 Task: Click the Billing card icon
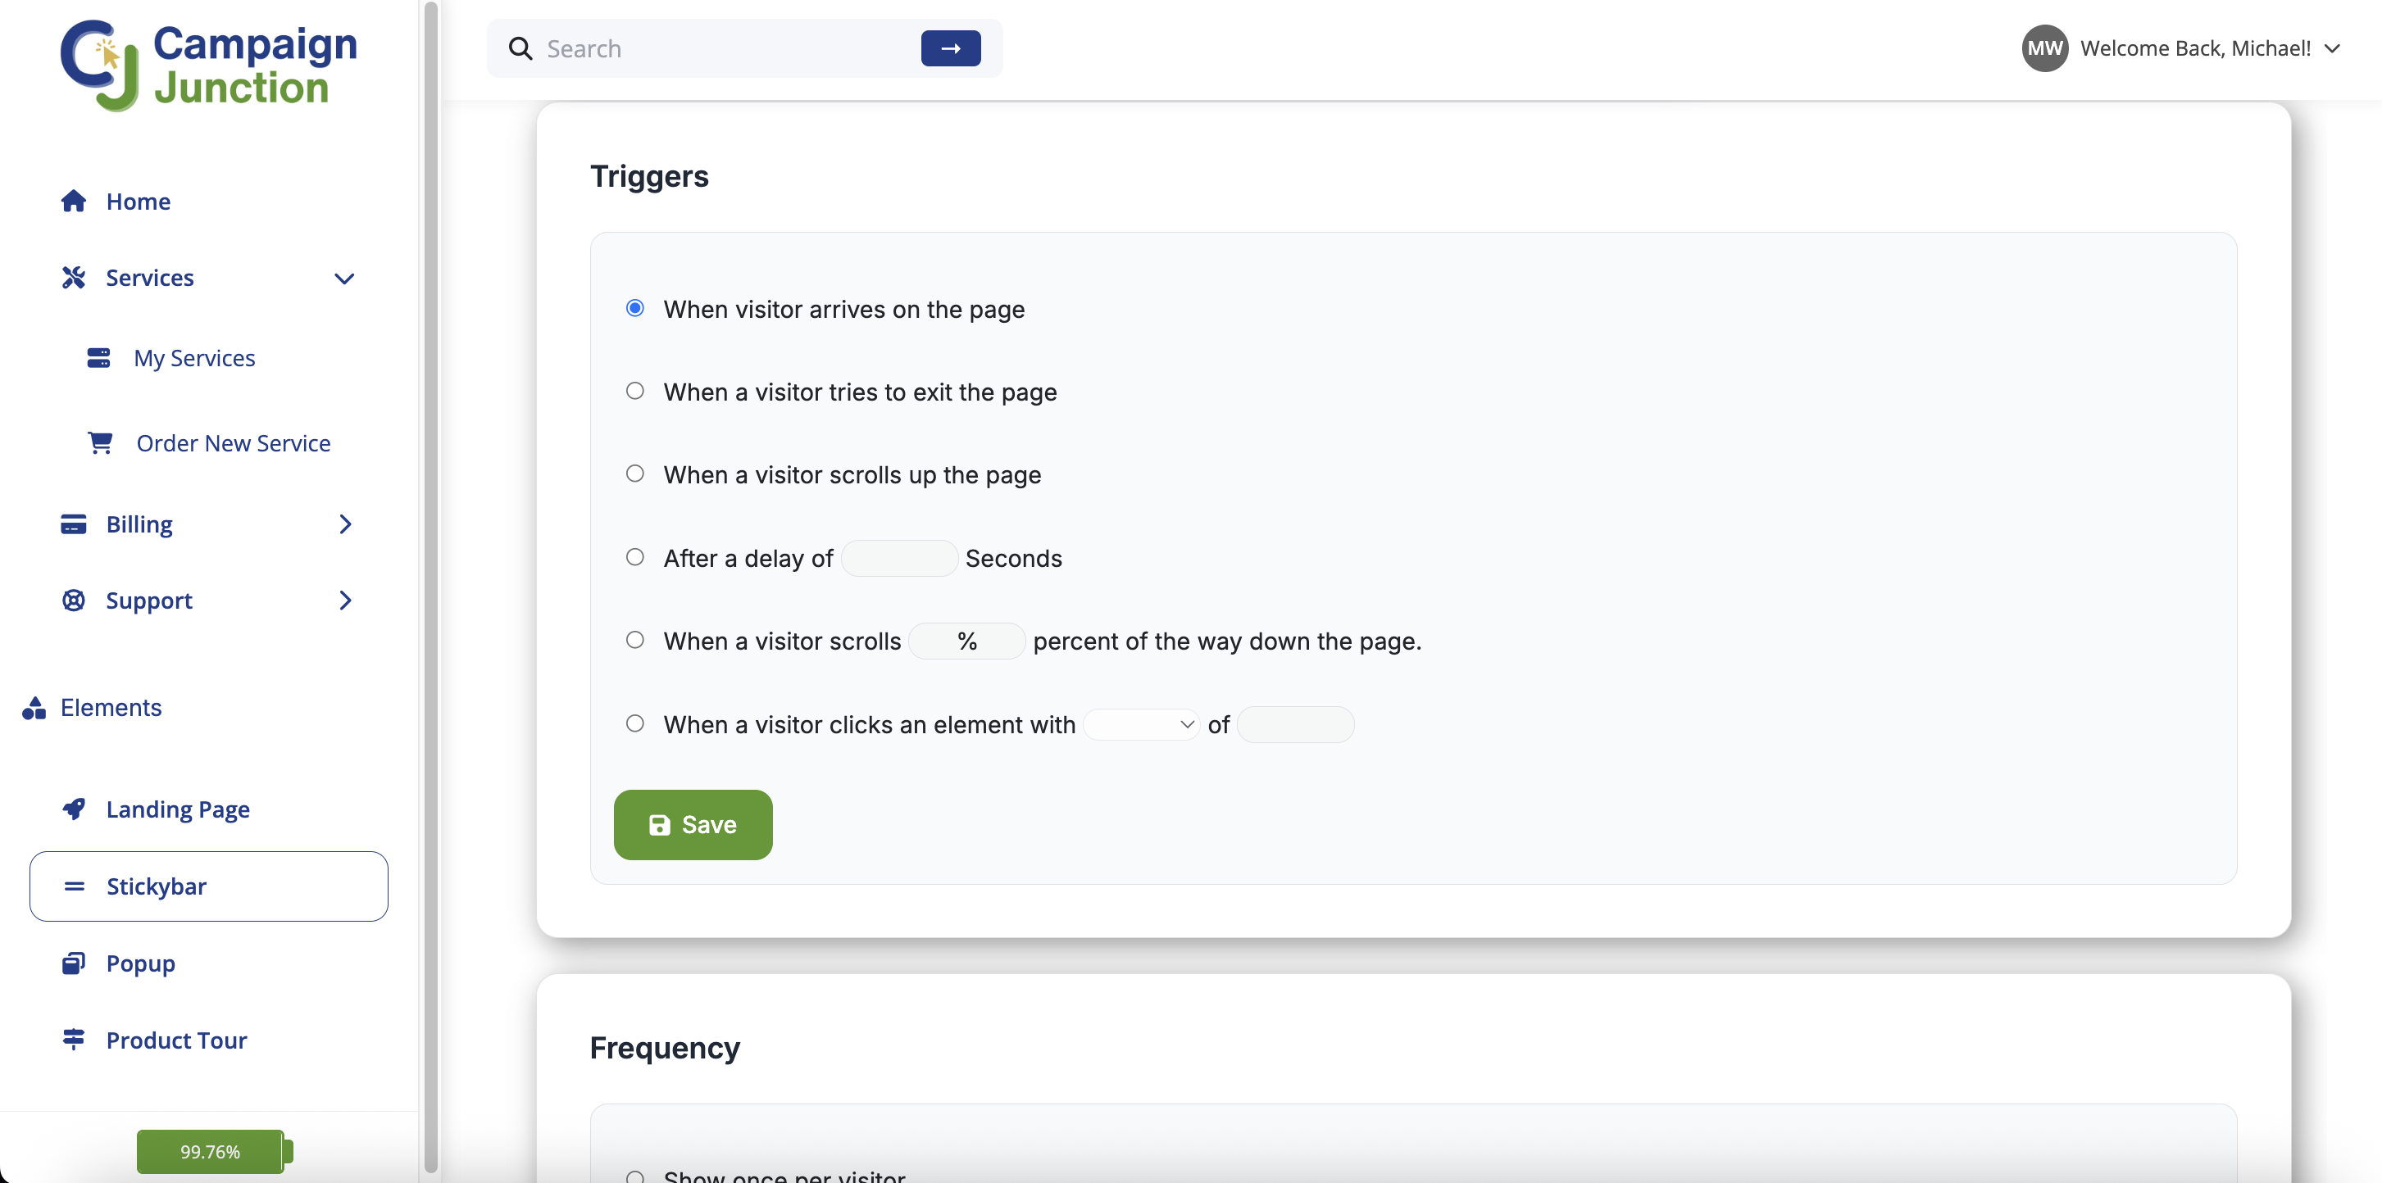tap(73, 524)
